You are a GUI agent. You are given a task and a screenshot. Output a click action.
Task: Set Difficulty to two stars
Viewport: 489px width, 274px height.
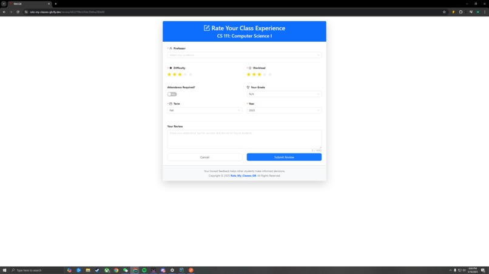click(x=175, y=74)
